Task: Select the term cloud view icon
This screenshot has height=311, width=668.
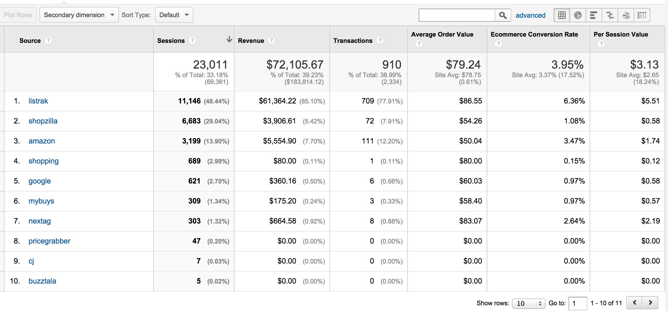Action: 626,15
